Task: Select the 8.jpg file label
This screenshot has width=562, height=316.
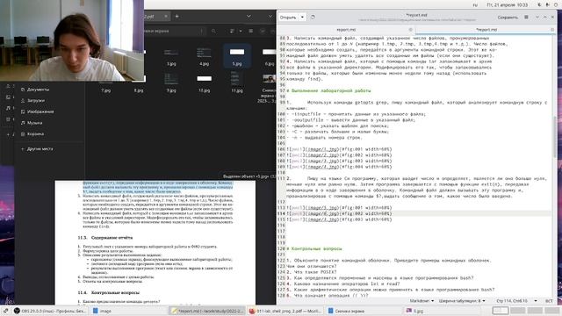Action: [139, 90]
